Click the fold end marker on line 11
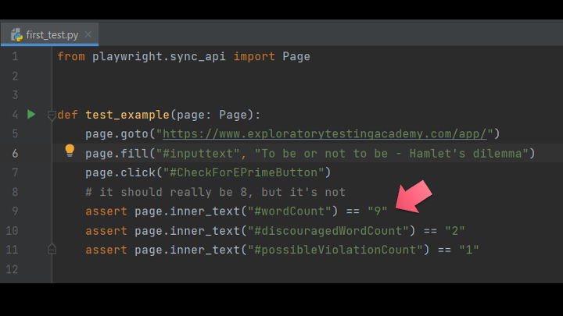 pyautogui.click(x=52, y=249)
